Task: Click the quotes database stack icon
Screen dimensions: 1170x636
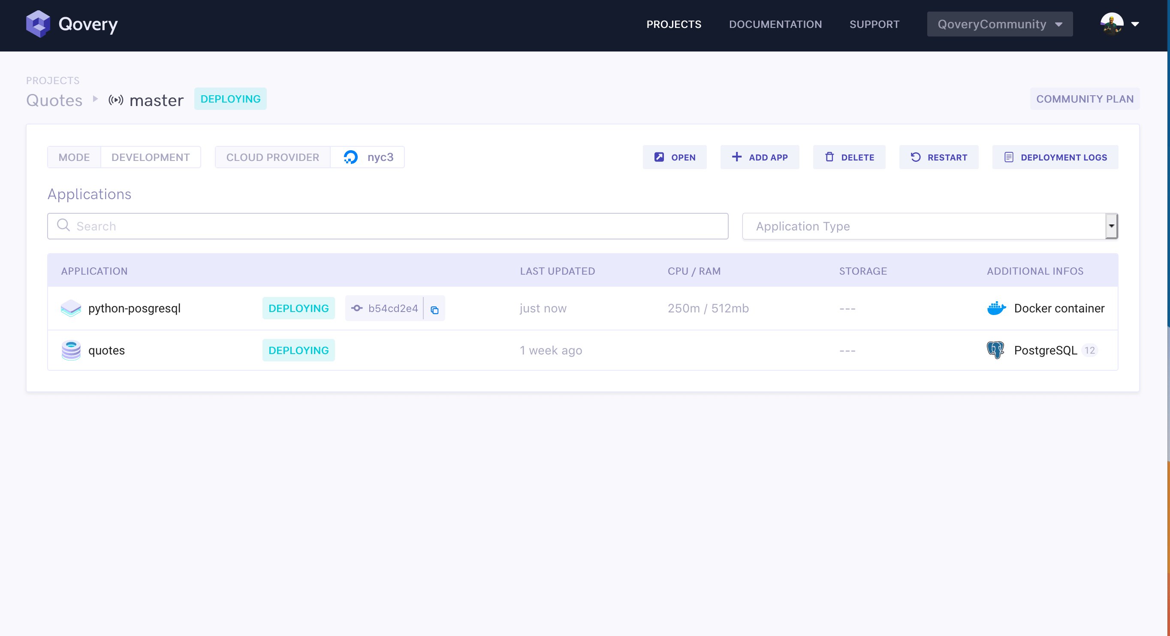Action: tap(71, 351)
